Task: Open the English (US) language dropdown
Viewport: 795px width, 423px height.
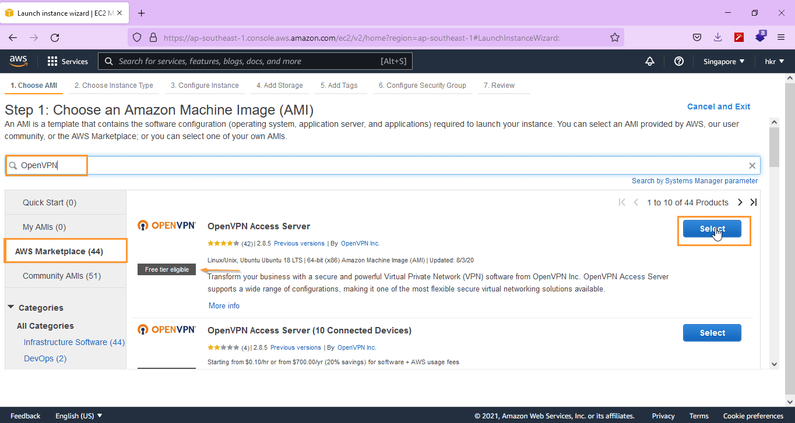Action: click(79, 416)
